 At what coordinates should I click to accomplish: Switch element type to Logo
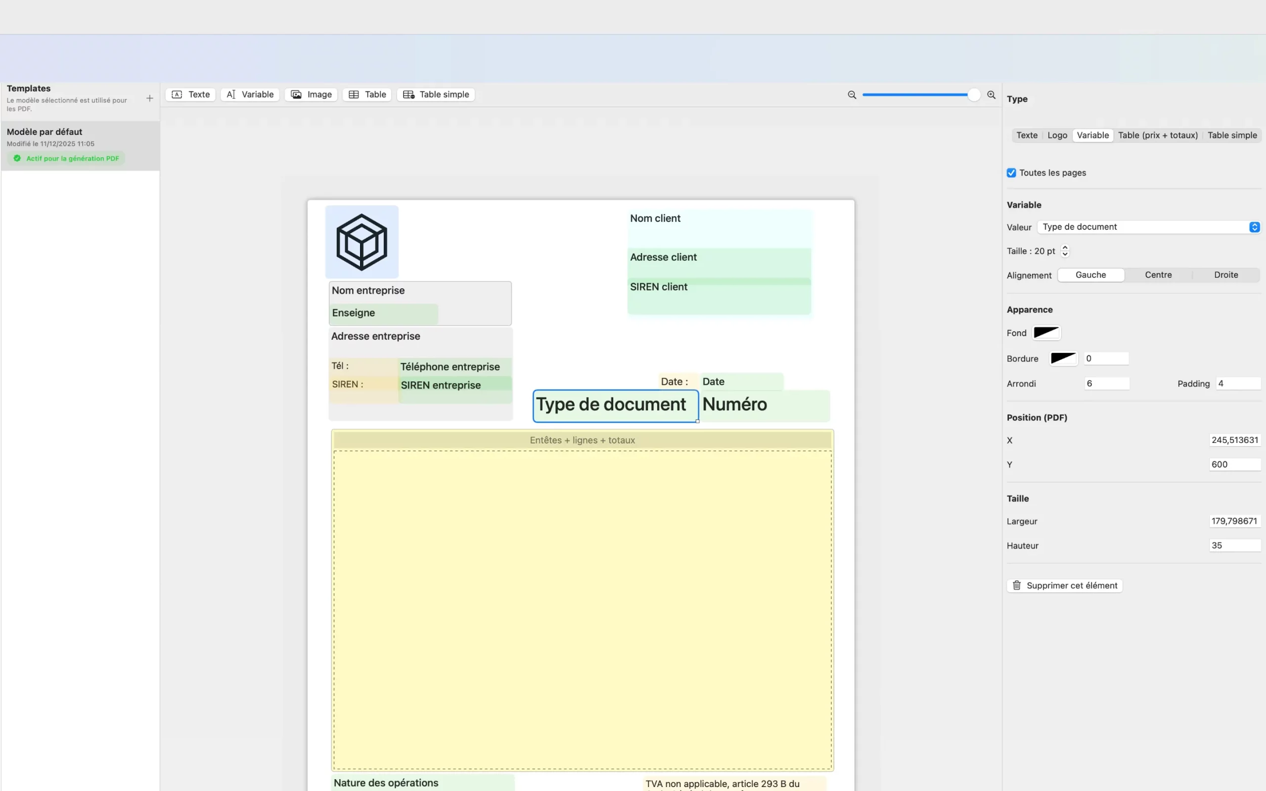pos(1057,135)
